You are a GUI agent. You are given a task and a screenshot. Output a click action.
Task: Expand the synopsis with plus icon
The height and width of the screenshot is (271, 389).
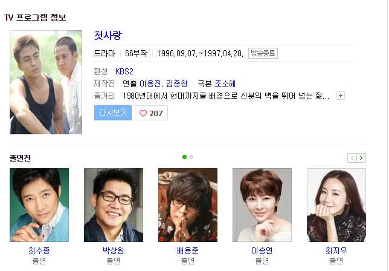point(341,96)
